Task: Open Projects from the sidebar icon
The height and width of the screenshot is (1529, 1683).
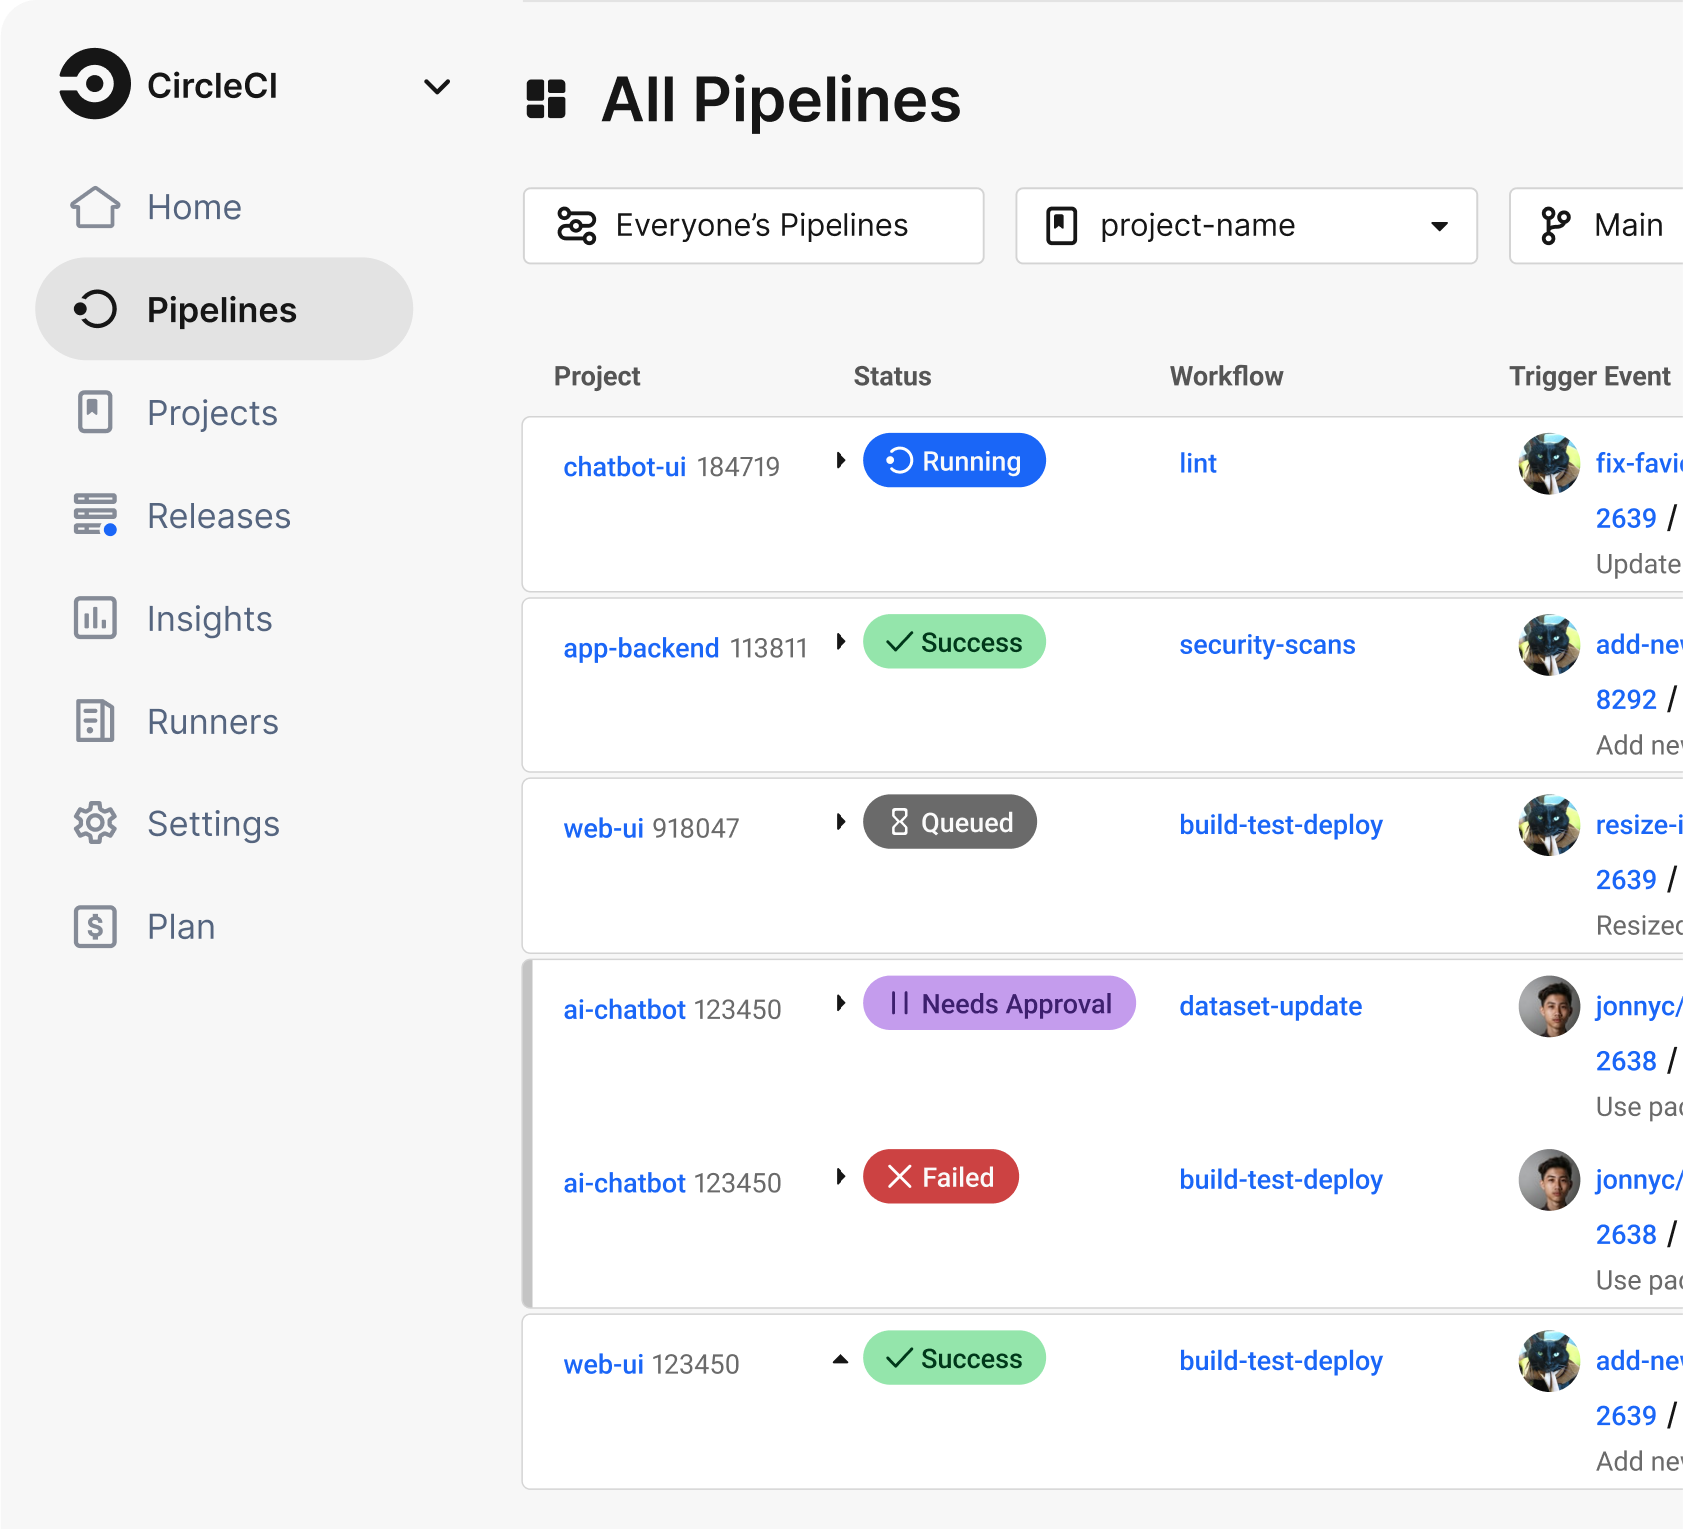Action: coord(95,412)
